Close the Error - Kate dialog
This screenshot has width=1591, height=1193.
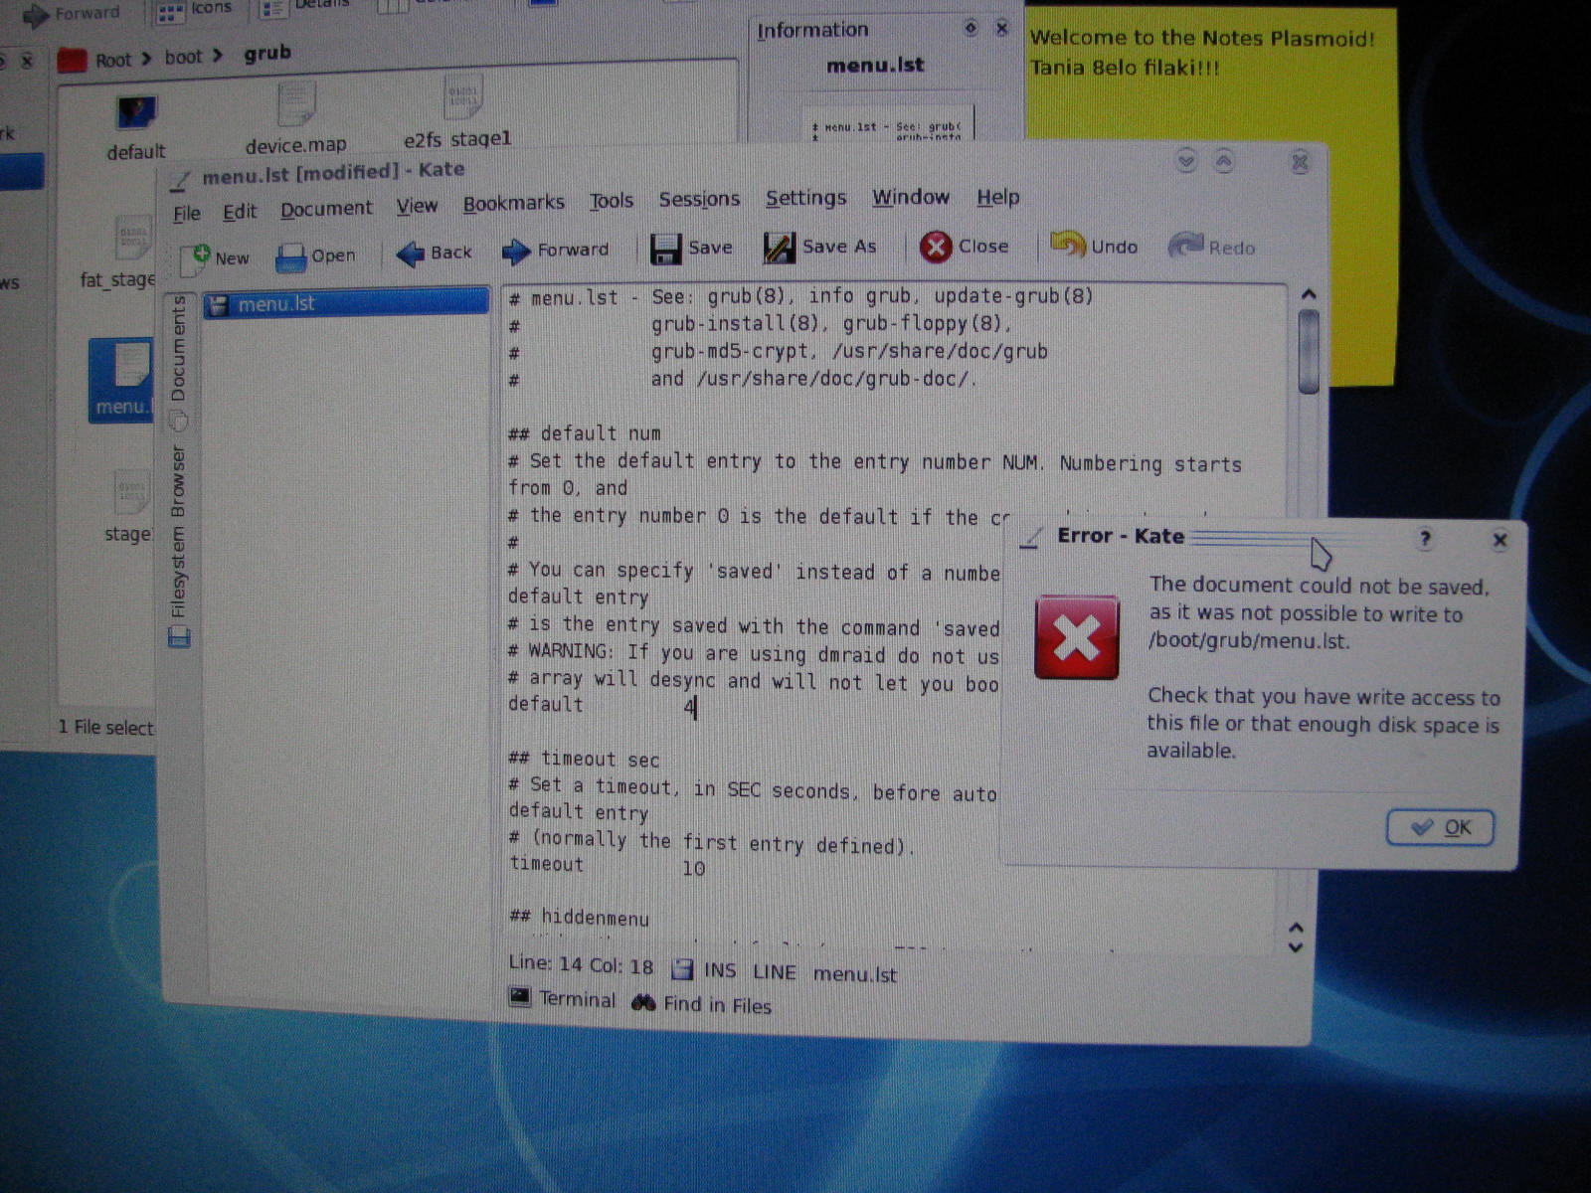(x=1500, y=540)
